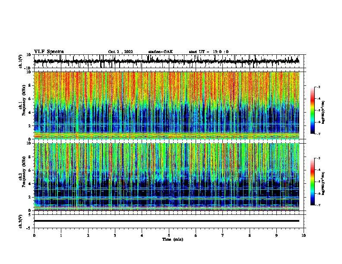Click the time axis tick label "1"
The image size is (342, 264).
61,236
